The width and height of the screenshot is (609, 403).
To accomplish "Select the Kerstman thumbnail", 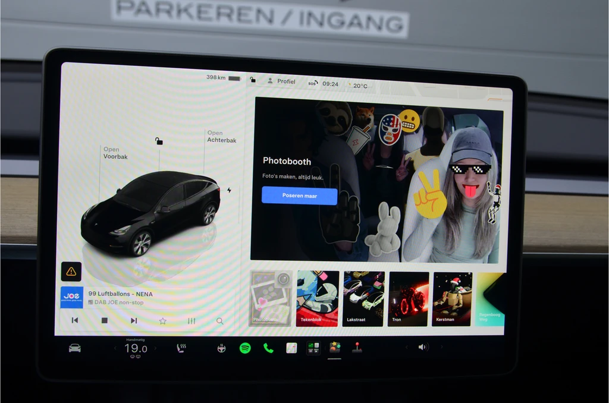I will pyautogui.click(x=453, y=299).
